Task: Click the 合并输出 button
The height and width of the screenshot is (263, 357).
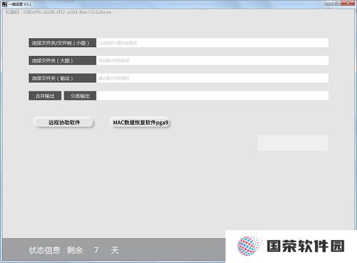Action: point(45,96)
